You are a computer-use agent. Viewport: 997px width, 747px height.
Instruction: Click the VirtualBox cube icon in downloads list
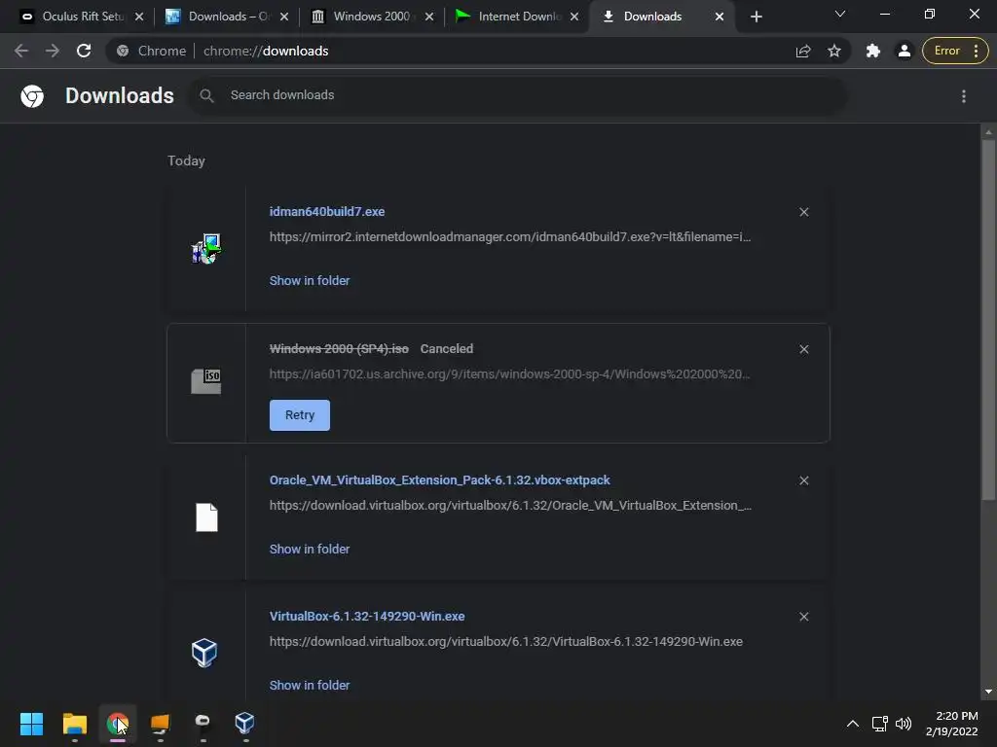pos(204,653)
